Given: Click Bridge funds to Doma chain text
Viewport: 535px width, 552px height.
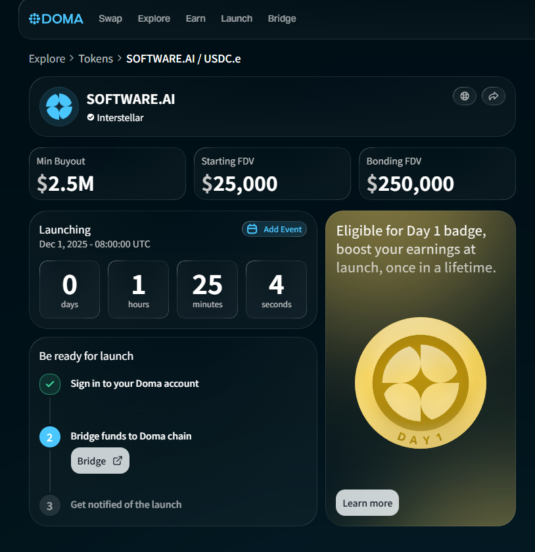Looking at the screenshot, I should [131, 436].
